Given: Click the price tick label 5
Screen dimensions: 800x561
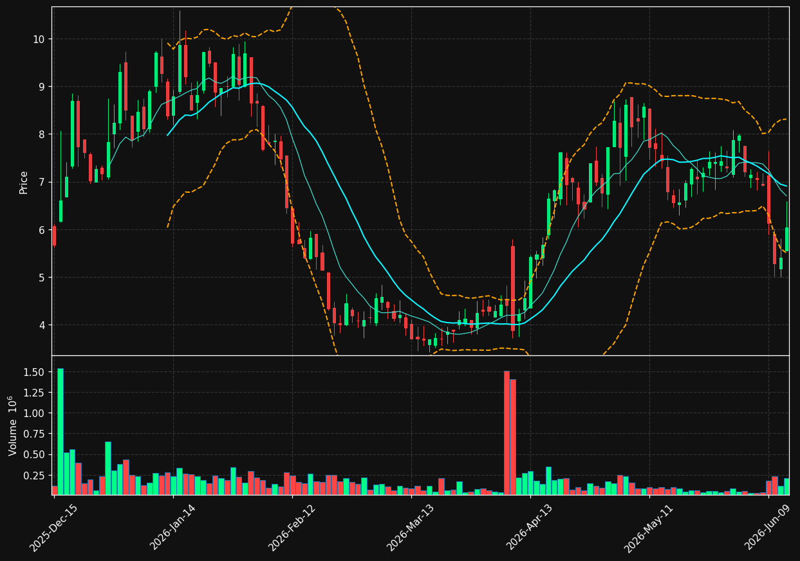Looking at the screenshot, I should pos(41,278).
